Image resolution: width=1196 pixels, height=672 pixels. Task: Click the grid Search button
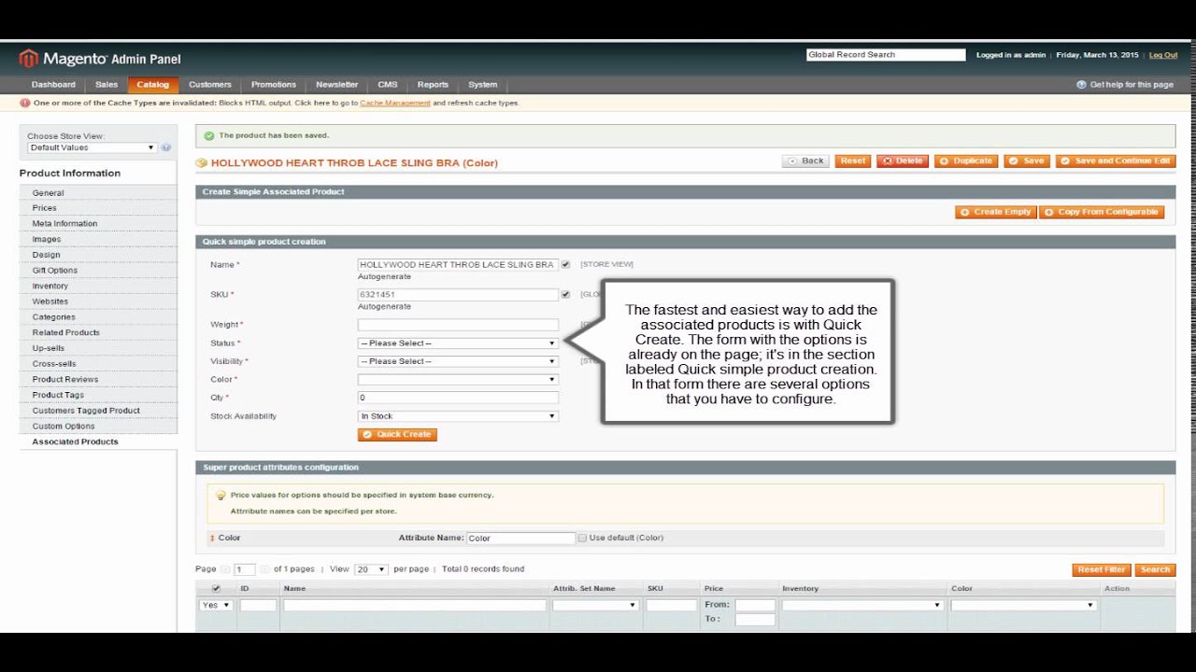pos(1155,569)
